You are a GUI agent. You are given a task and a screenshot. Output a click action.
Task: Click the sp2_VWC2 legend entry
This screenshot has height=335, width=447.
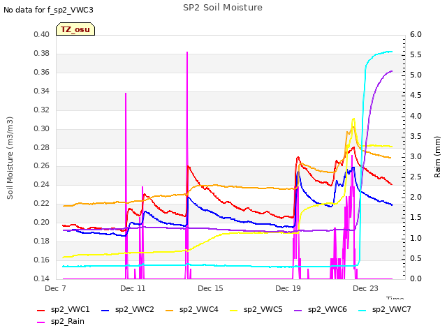click(128, 309)
